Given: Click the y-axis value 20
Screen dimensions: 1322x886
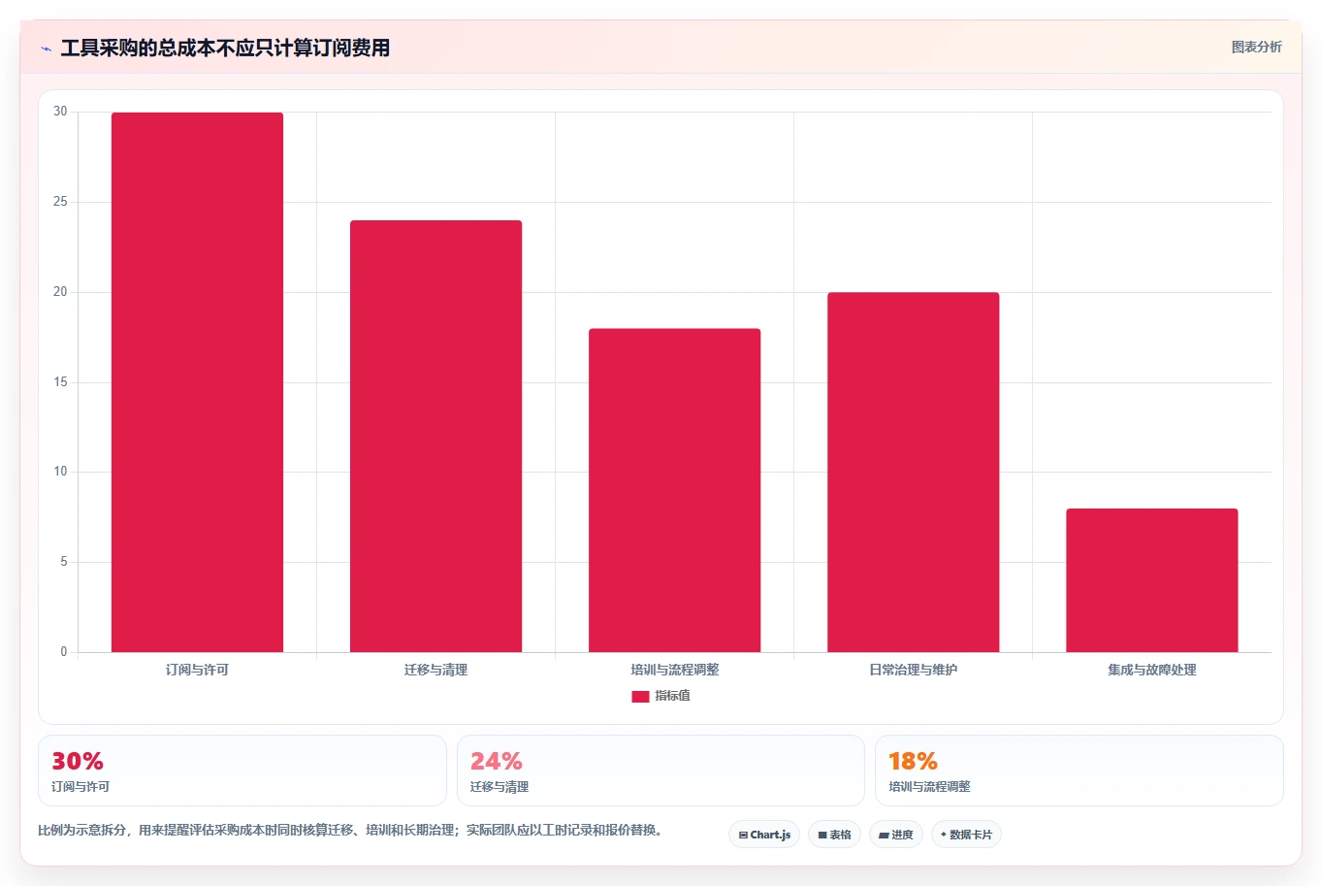Looking at the screenshot, I should 61,292.
